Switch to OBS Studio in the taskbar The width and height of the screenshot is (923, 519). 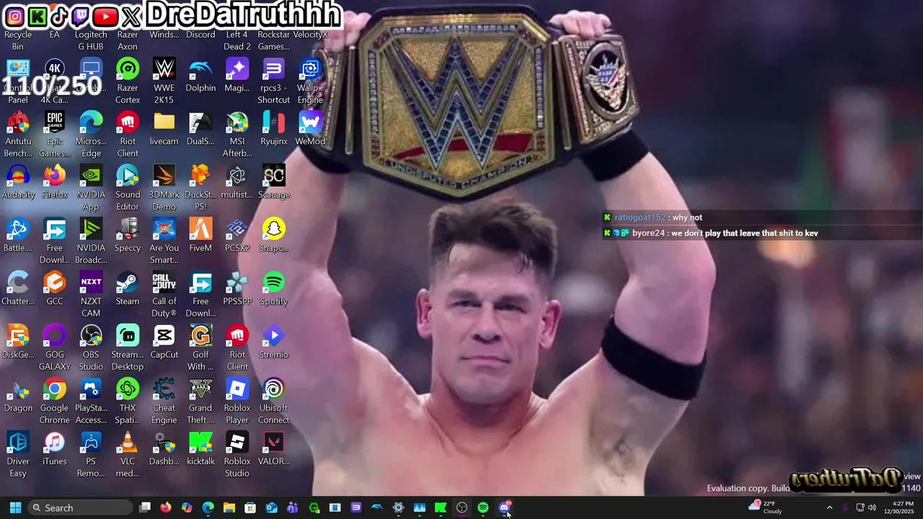[x=462, y=507]
